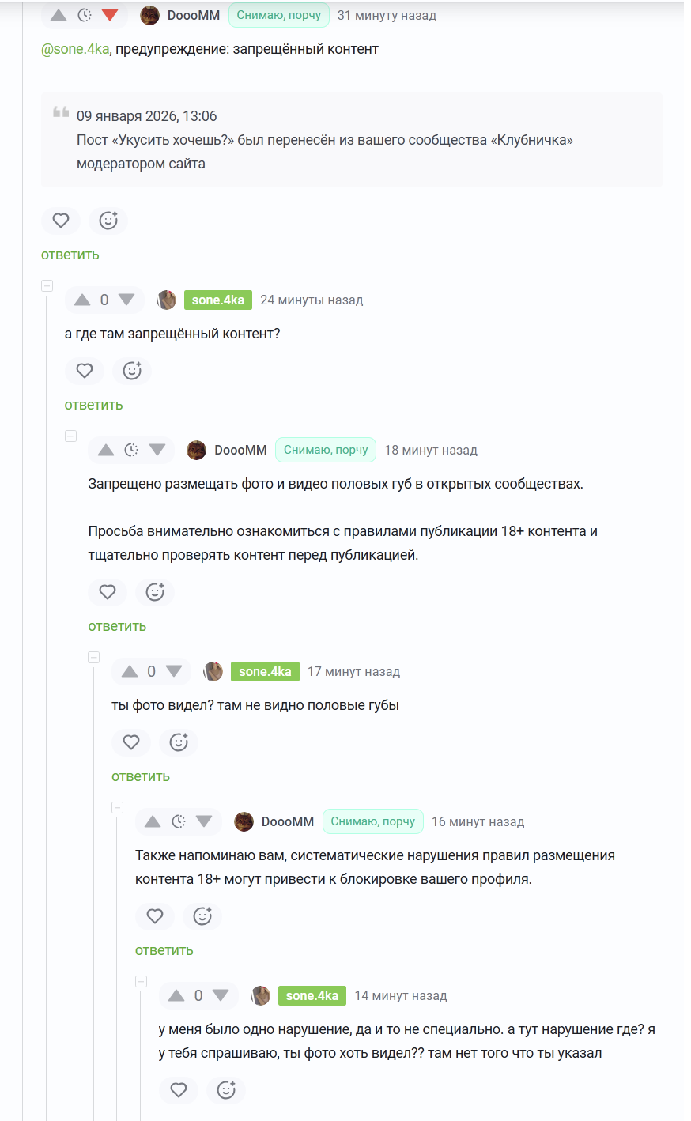
Task: Downvote sone.4ka's comment from 14 минут назад
Action: click(x=221, y=995)
